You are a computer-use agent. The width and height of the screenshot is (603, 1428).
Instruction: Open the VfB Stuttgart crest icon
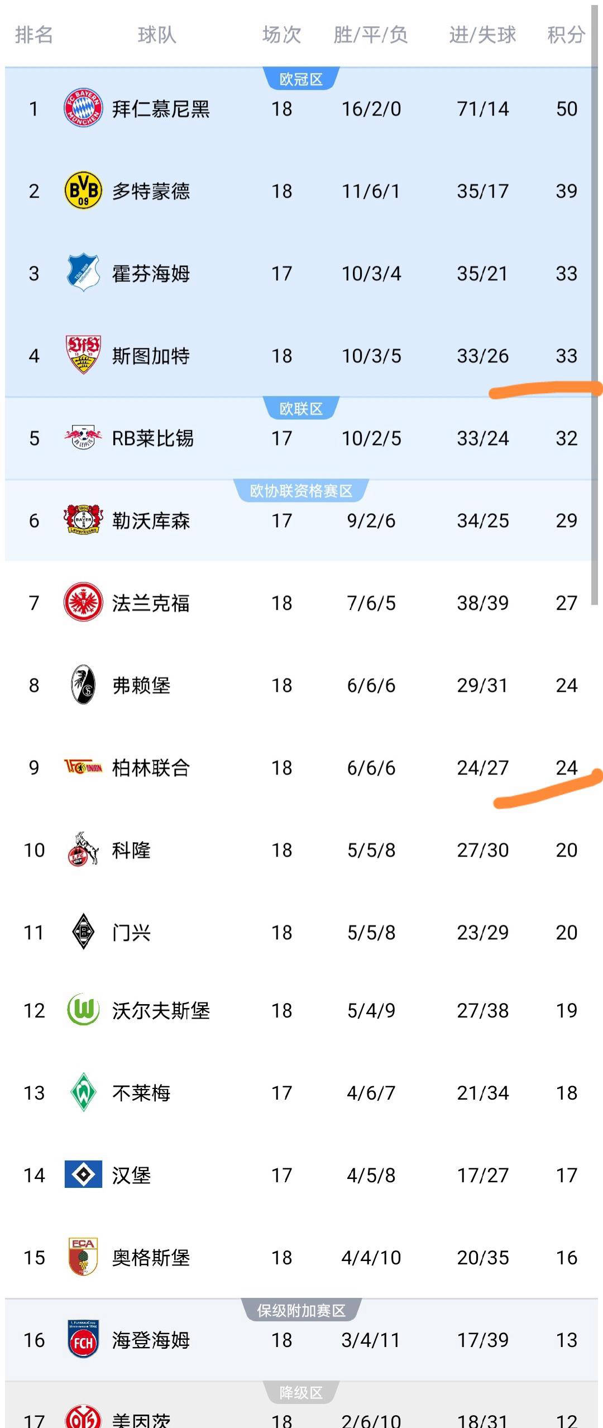pos(83,355)
